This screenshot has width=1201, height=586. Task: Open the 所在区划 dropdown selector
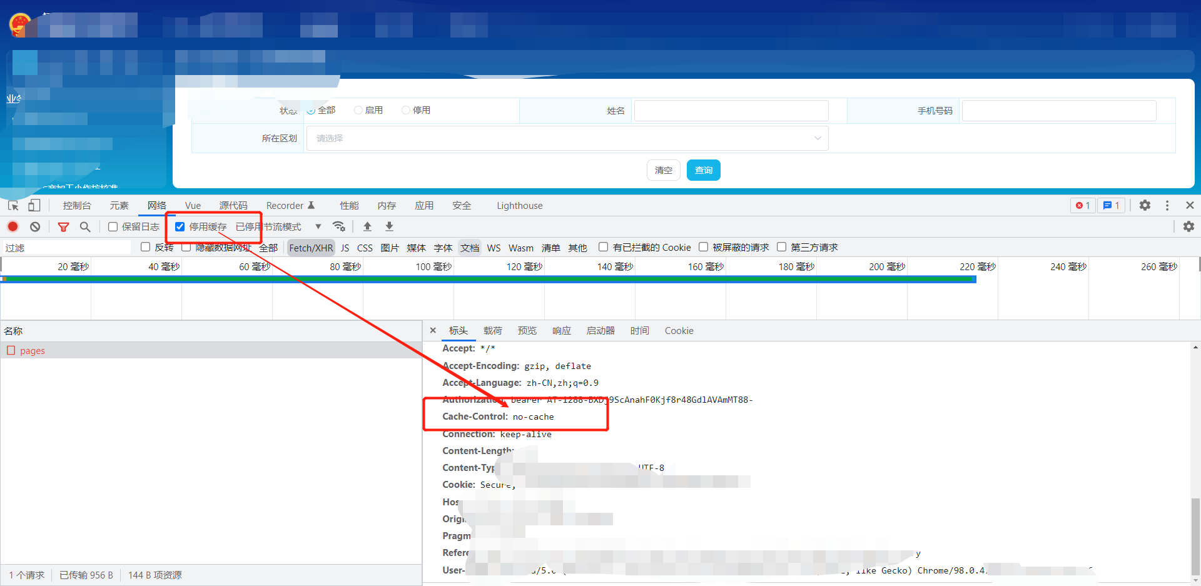(567, 138)
